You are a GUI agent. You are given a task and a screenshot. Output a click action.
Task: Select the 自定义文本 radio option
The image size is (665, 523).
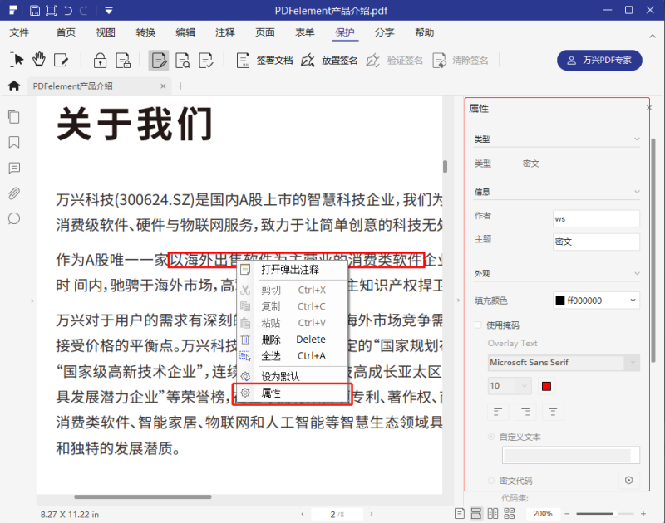[491, 436]
